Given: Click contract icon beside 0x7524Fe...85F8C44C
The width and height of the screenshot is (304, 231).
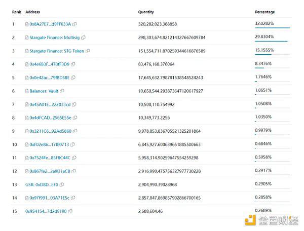Looking at the screenshot, I should pyautogui.click(x=27, y=158).
